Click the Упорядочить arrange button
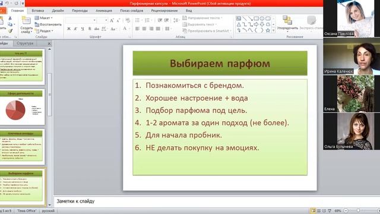380x214 pixels. point(287,24)
